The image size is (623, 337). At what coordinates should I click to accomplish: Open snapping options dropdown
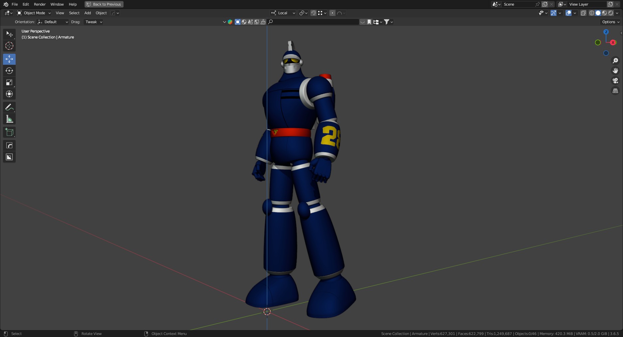[x=322, y=13]
